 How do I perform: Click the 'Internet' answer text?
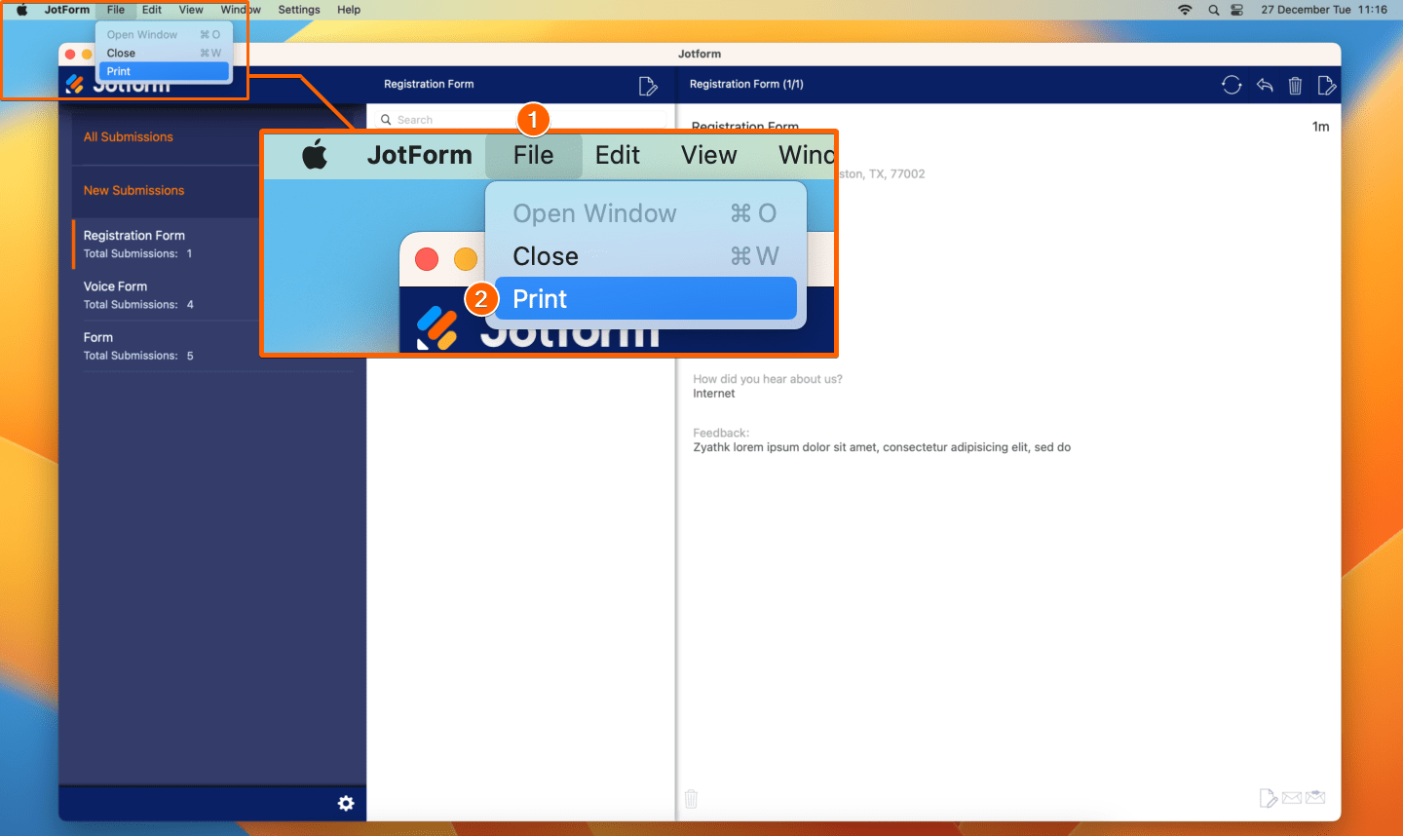[x=714, y=394]
